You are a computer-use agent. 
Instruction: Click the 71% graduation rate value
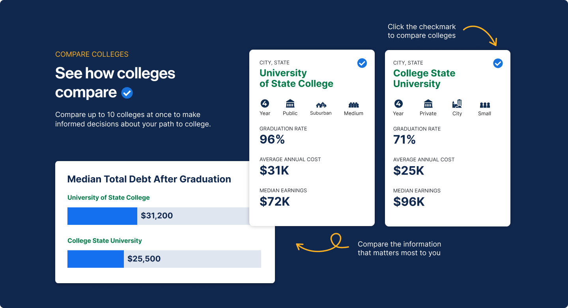(x=404, y=139)
